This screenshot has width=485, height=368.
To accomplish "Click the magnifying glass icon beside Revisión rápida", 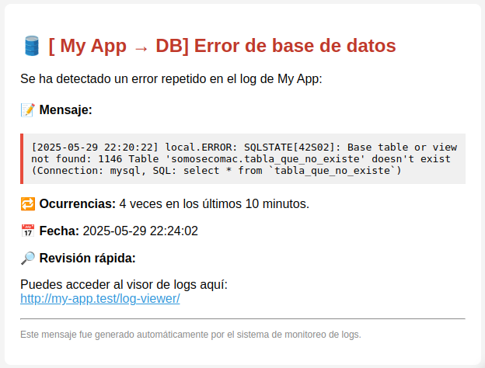I will coord(28,258).
